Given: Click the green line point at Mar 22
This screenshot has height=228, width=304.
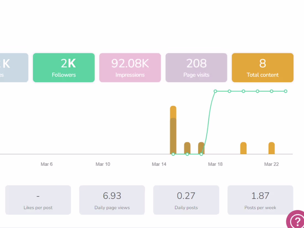Looking at the screenshot, I should [271, 91].
